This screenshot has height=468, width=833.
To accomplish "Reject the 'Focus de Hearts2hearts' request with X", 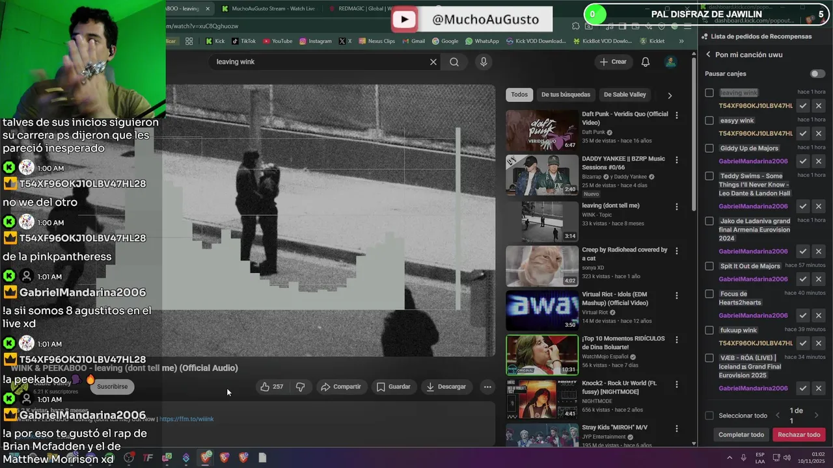I will [x=819, y=315].
